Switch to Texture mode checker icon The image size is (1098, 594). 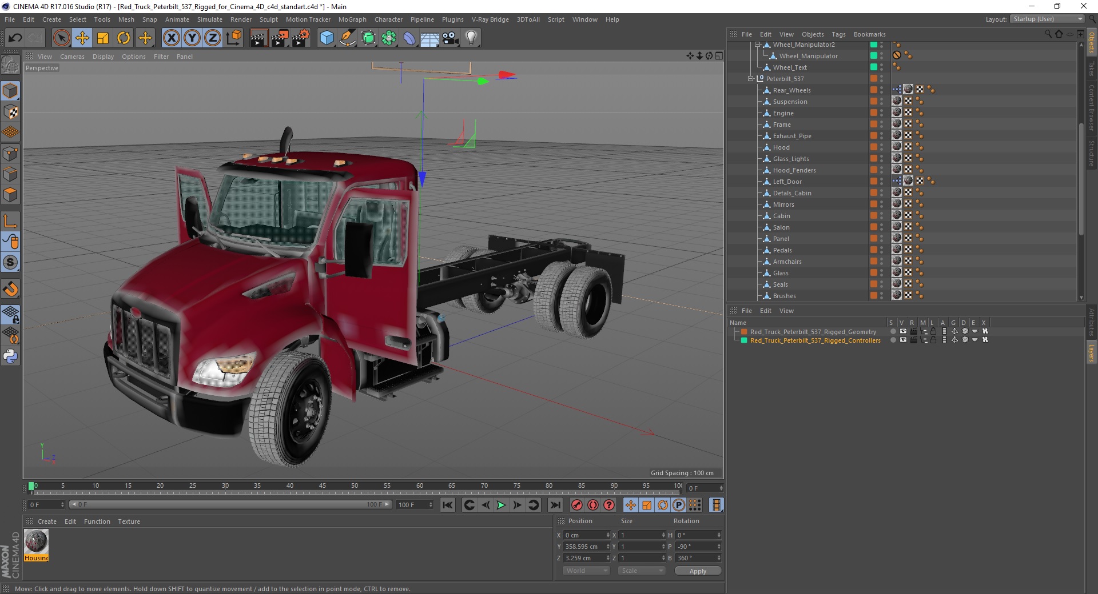(11, 112)
